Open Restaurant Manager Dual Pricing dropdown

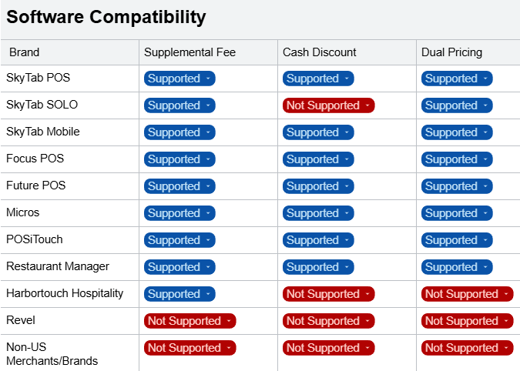click(457, 267)
